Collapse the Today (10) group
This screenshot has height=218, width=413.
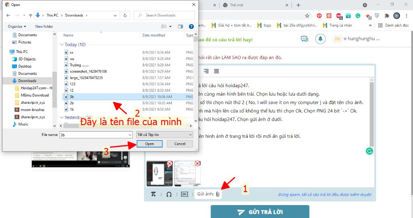62,45
